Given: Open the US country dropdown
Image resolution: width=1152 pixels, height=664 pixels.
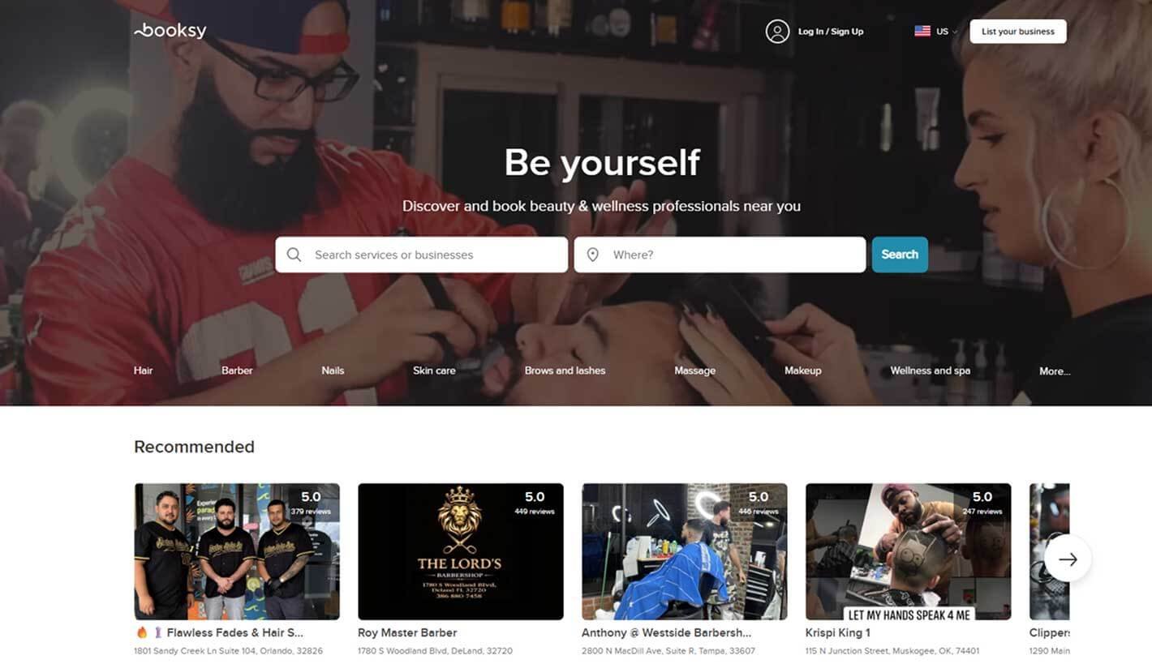Looking at the screenshot, I should pos(936,32).
